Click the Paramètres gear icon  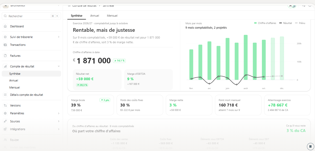(5, 113)
